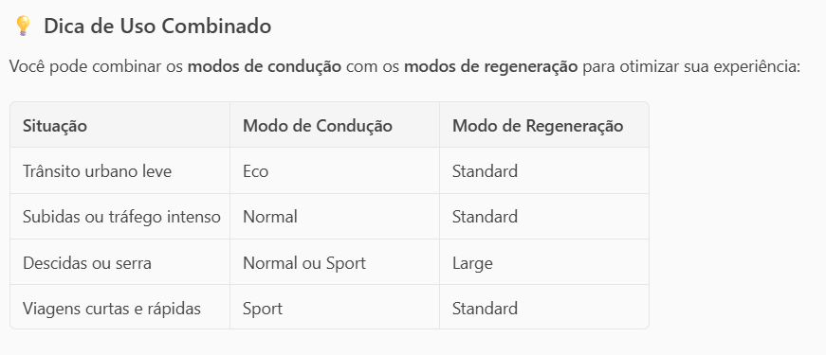Image resolution: width=826 pixels, height=355 pixels.
Task: Click the 'Modo de Regeneração' column header
Action: 538,126
